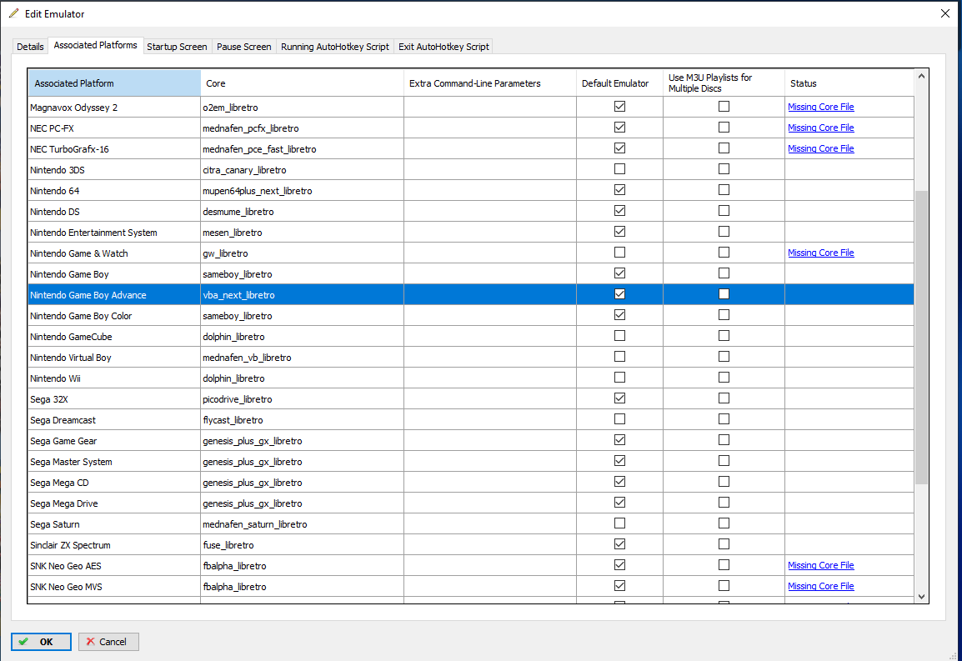Screen dimensions: 962x661
Task: Click the vba_next_libretro core cell
Action: (302, 295)
